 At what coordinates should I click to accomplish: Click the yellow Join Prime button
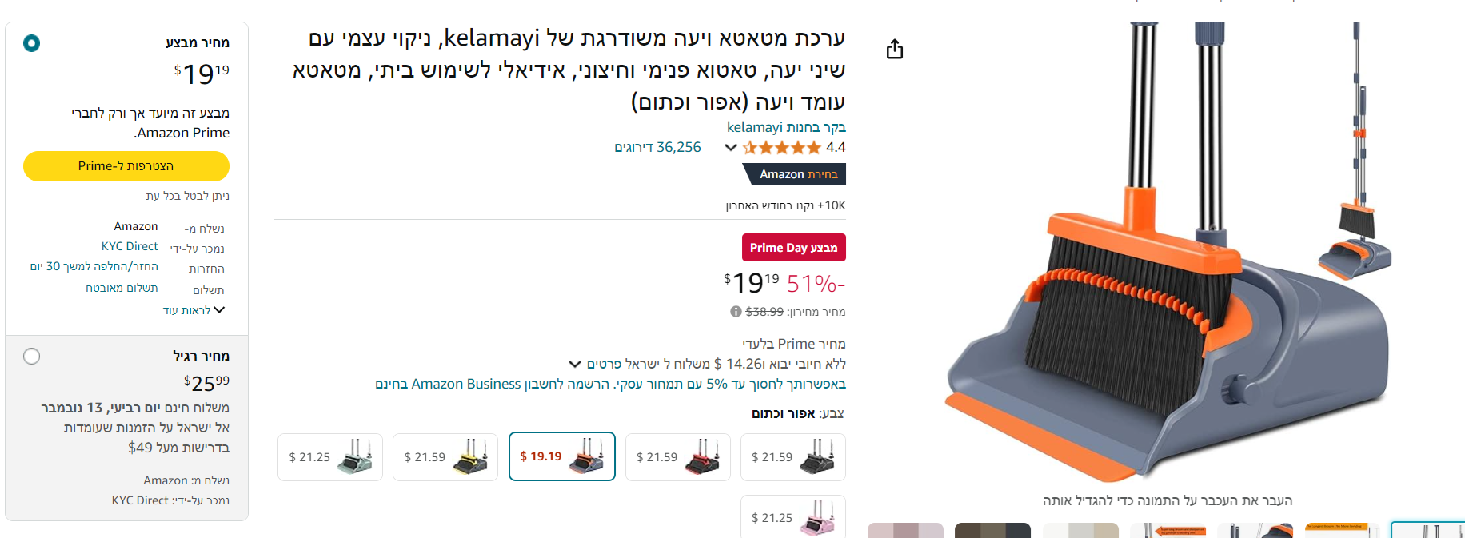[x=126, y=166]
